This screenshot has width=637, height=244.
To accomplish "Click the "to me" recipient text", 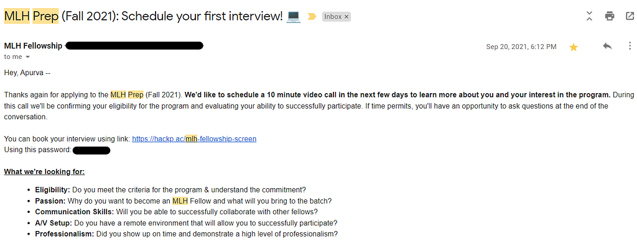I will coord(13,56).
